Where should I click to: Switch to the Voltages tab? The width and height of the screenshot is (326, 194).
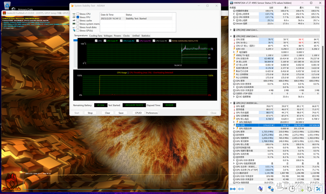pyautogui.click(x=108, y=36)
